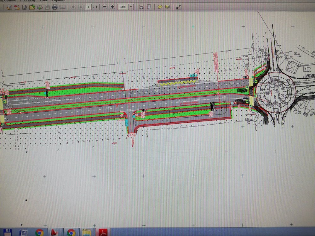The height and width of the screenshot is (236, 315).
Task: Open the zoom percentage dropdown arrow
Action: [131, 7]
